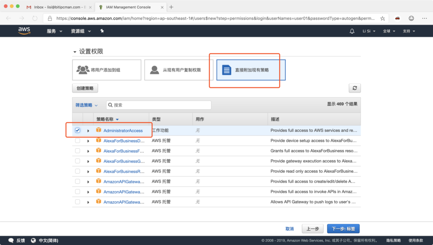Click the AlexaForBusinessF... policy box icon

pyautogui.click(x=99, y=150)
